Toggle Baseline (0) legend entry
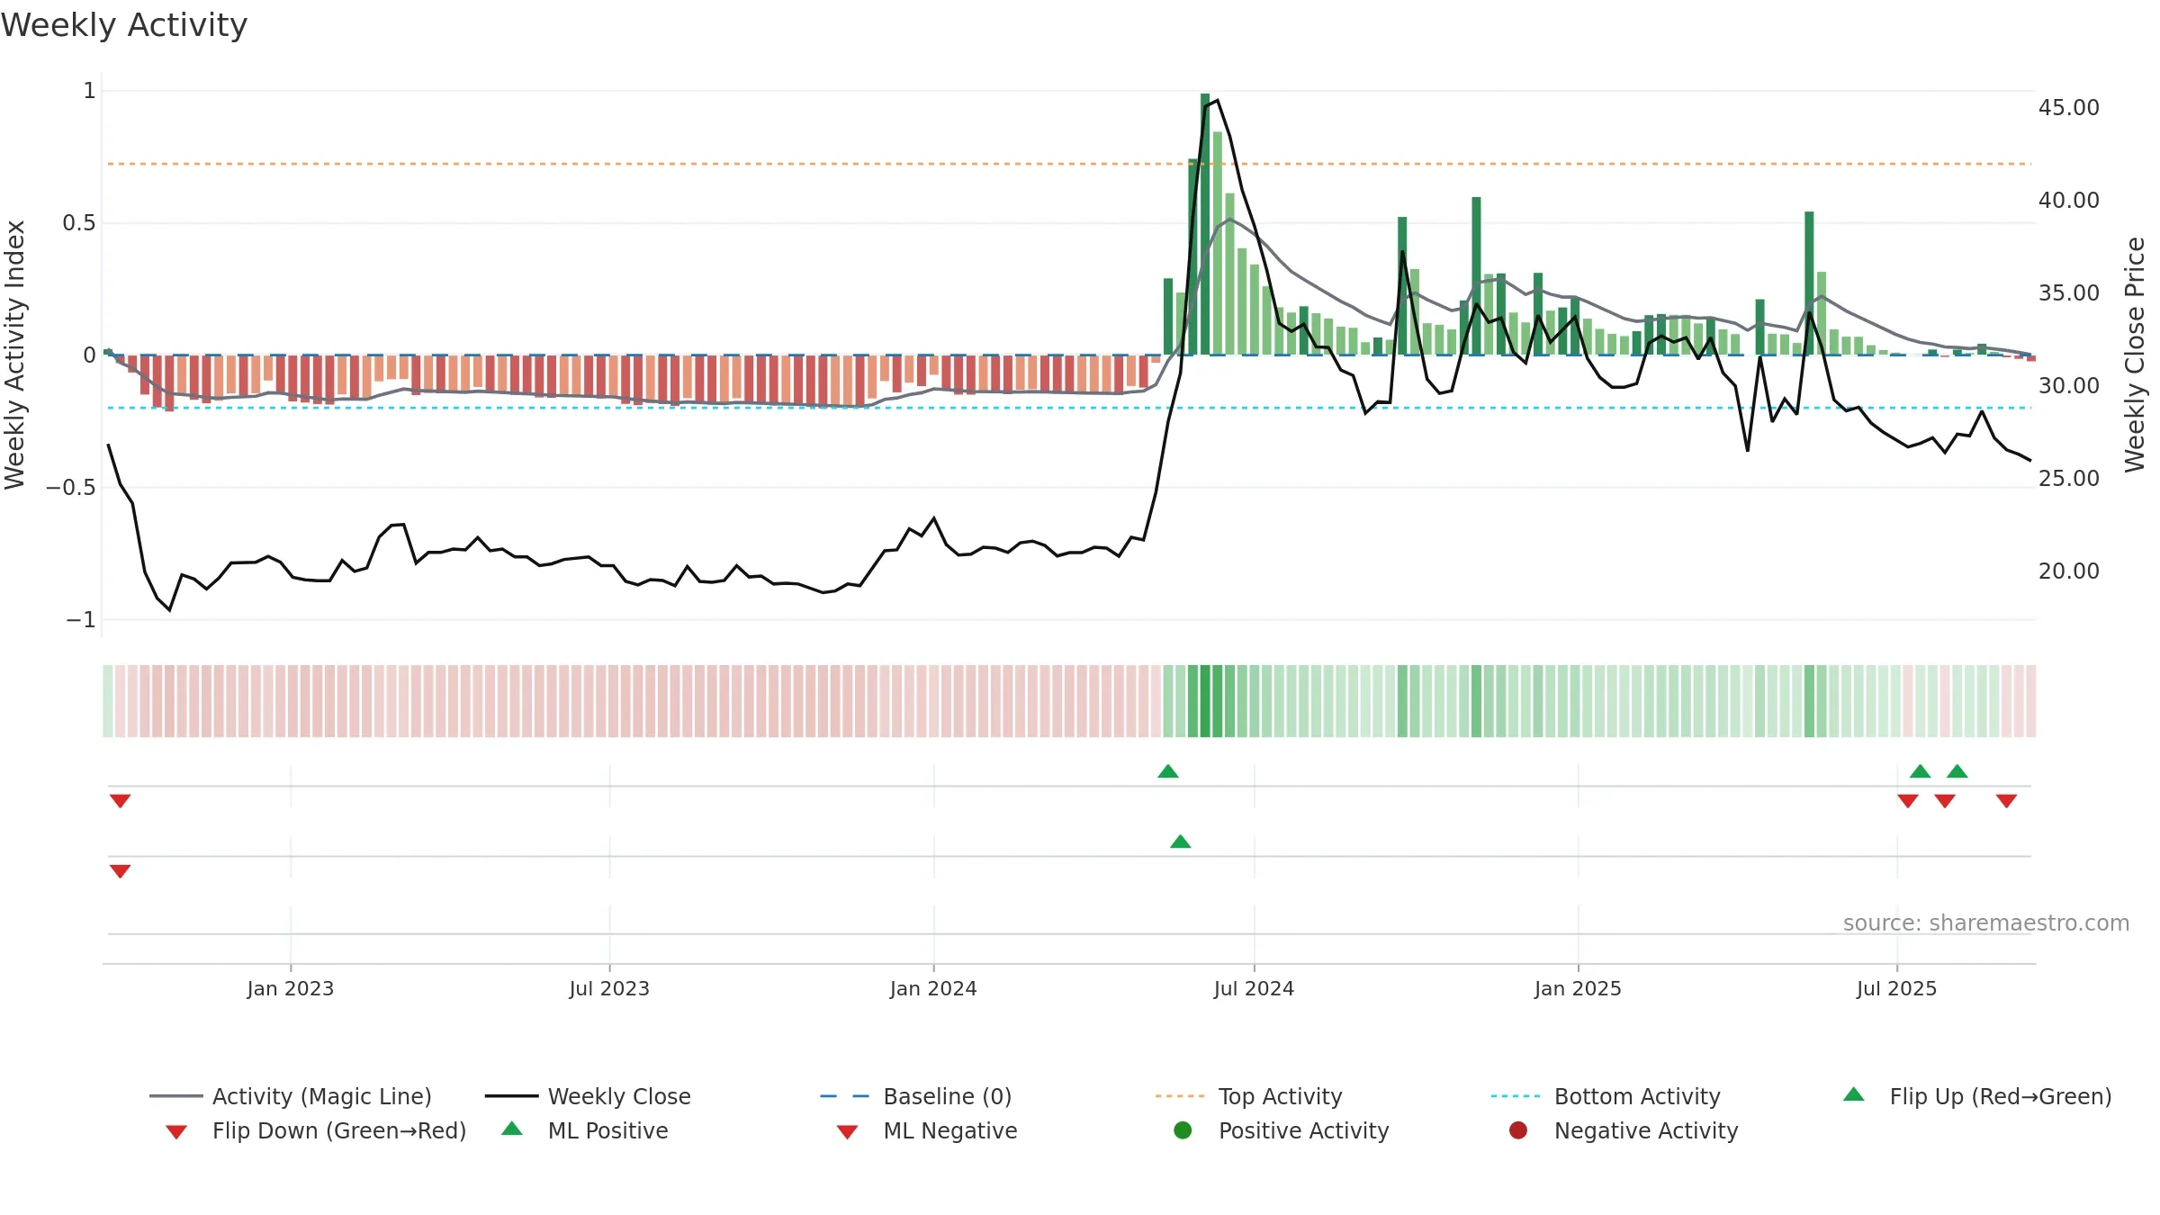 (x=916, y=1096)
